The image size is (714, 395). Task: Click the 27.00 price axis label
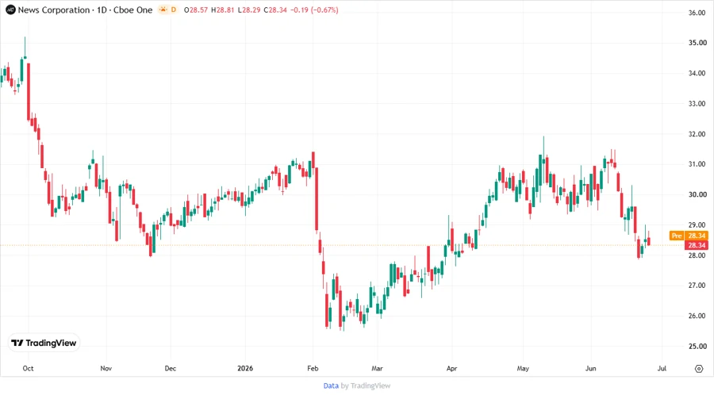697,286
